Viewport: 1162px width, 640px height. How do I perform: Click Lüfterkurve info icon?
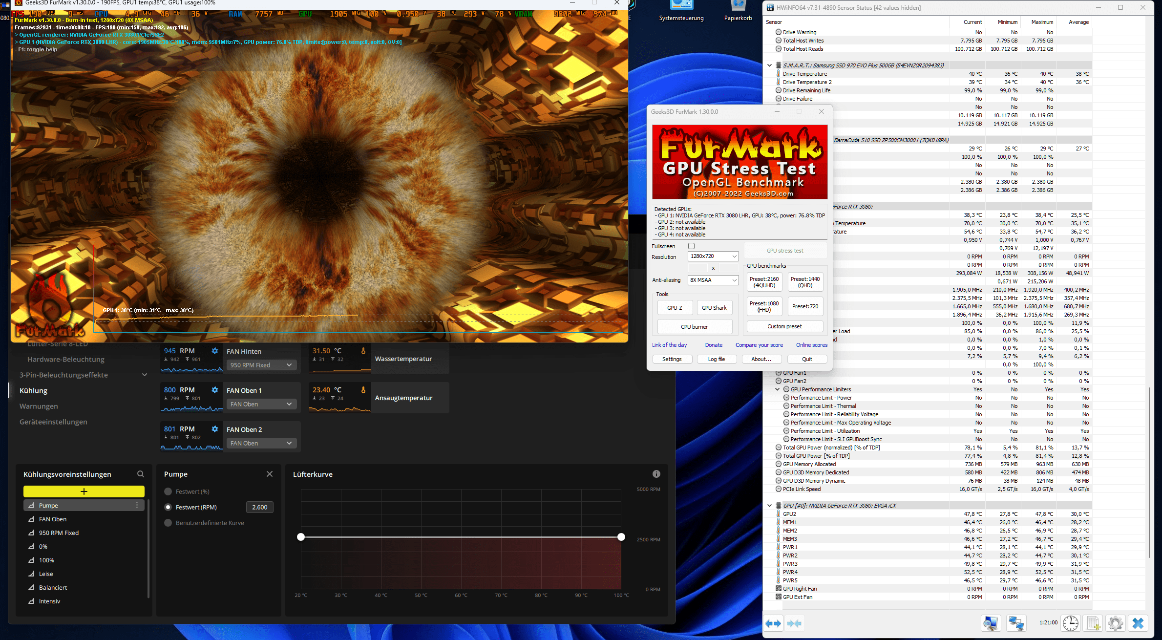(656, 474)
